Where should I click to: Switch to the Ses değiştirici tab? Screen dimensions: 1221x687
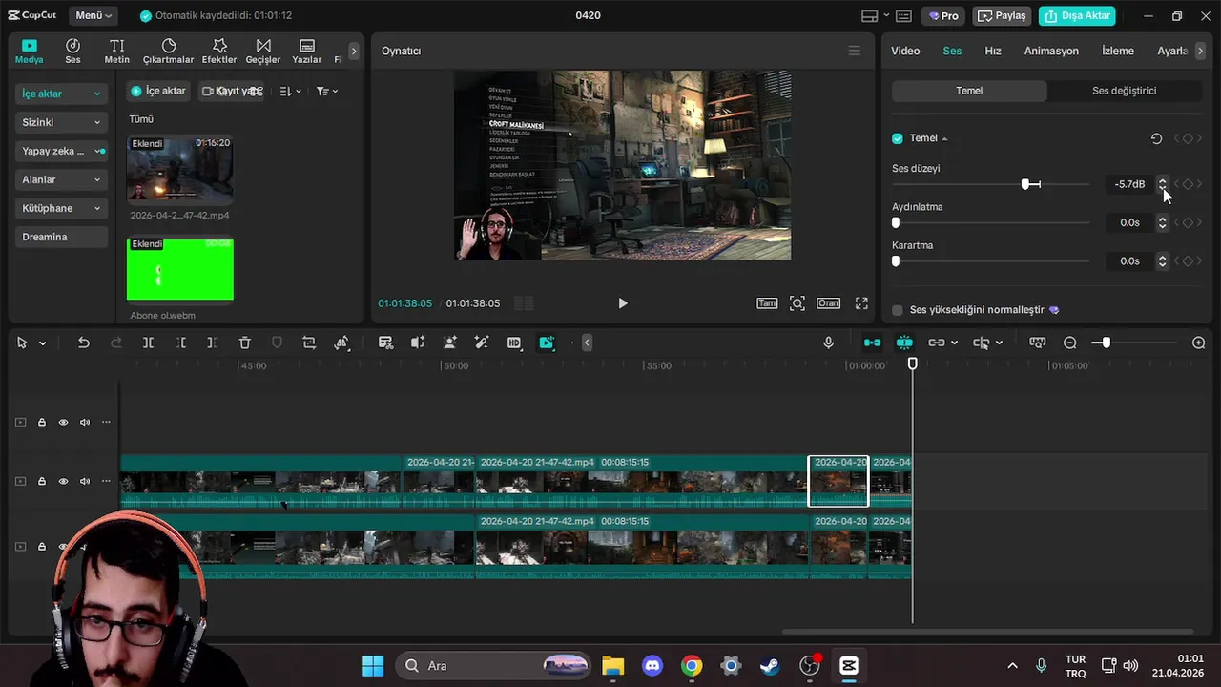1124,91
